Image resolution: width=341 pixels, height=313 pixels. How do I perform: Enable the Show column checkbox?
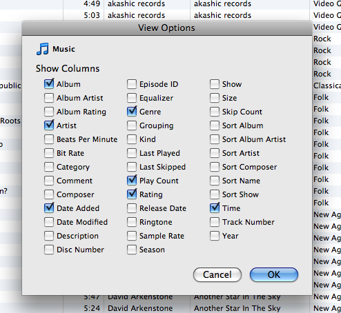click(215, 84)
